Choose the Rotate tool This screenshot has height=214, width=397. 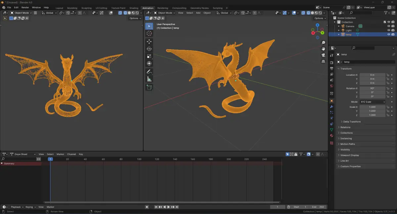149,49
